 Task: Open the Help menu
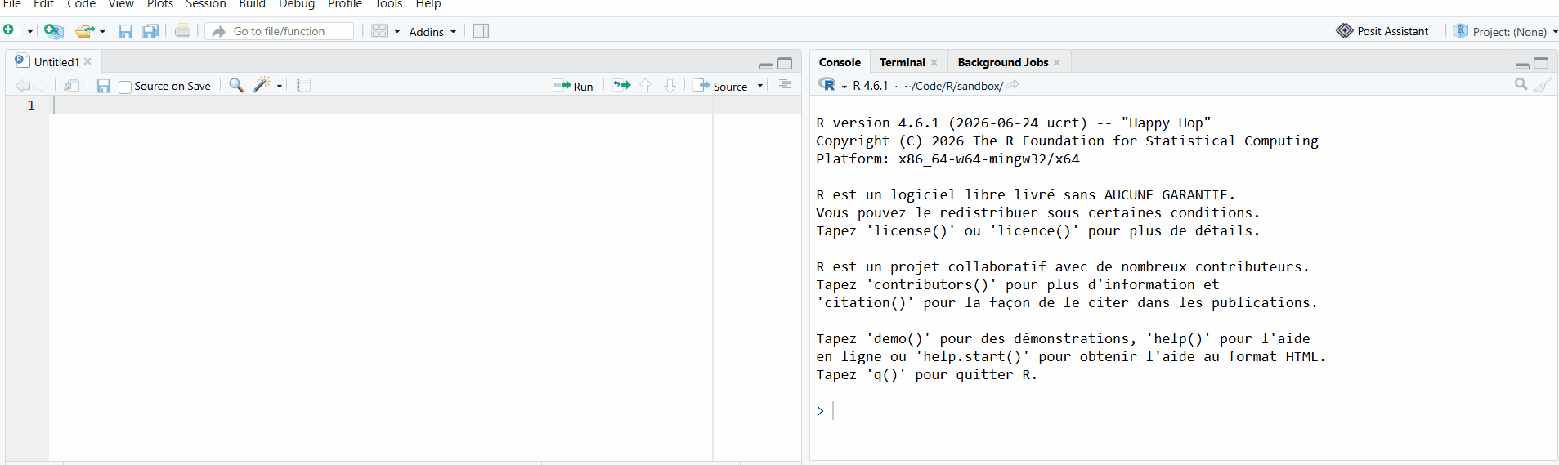click(x=428, y=4)
